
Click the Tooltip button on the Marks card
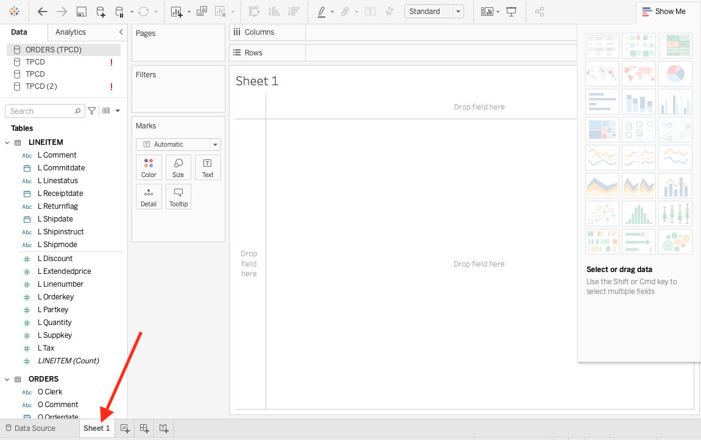click(x=178, y=196)
